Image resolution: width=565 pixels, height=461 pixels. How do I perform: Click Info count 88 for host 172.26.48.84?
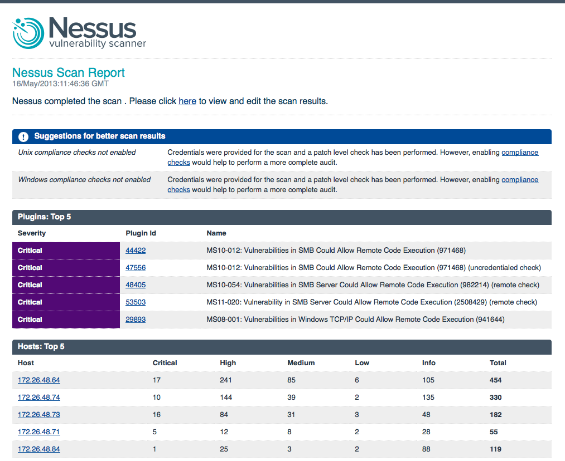pos(426,449)
